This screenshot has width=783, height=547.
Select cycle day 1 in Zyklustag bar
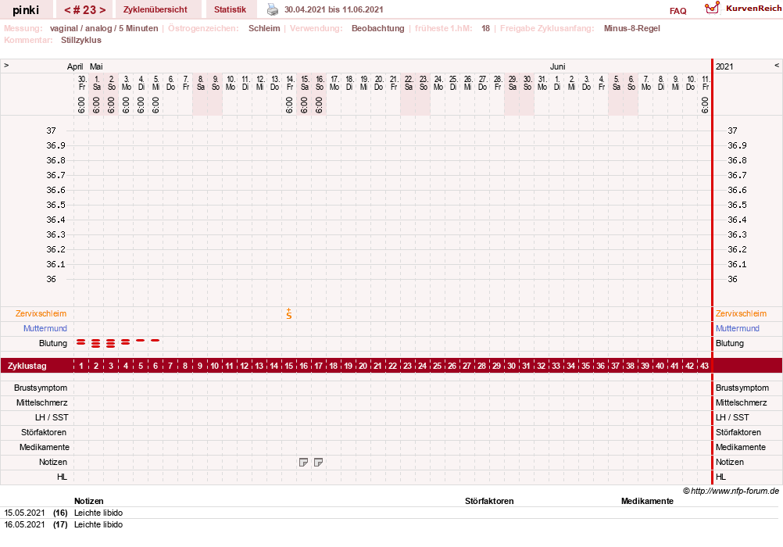(x=81, y=366)
